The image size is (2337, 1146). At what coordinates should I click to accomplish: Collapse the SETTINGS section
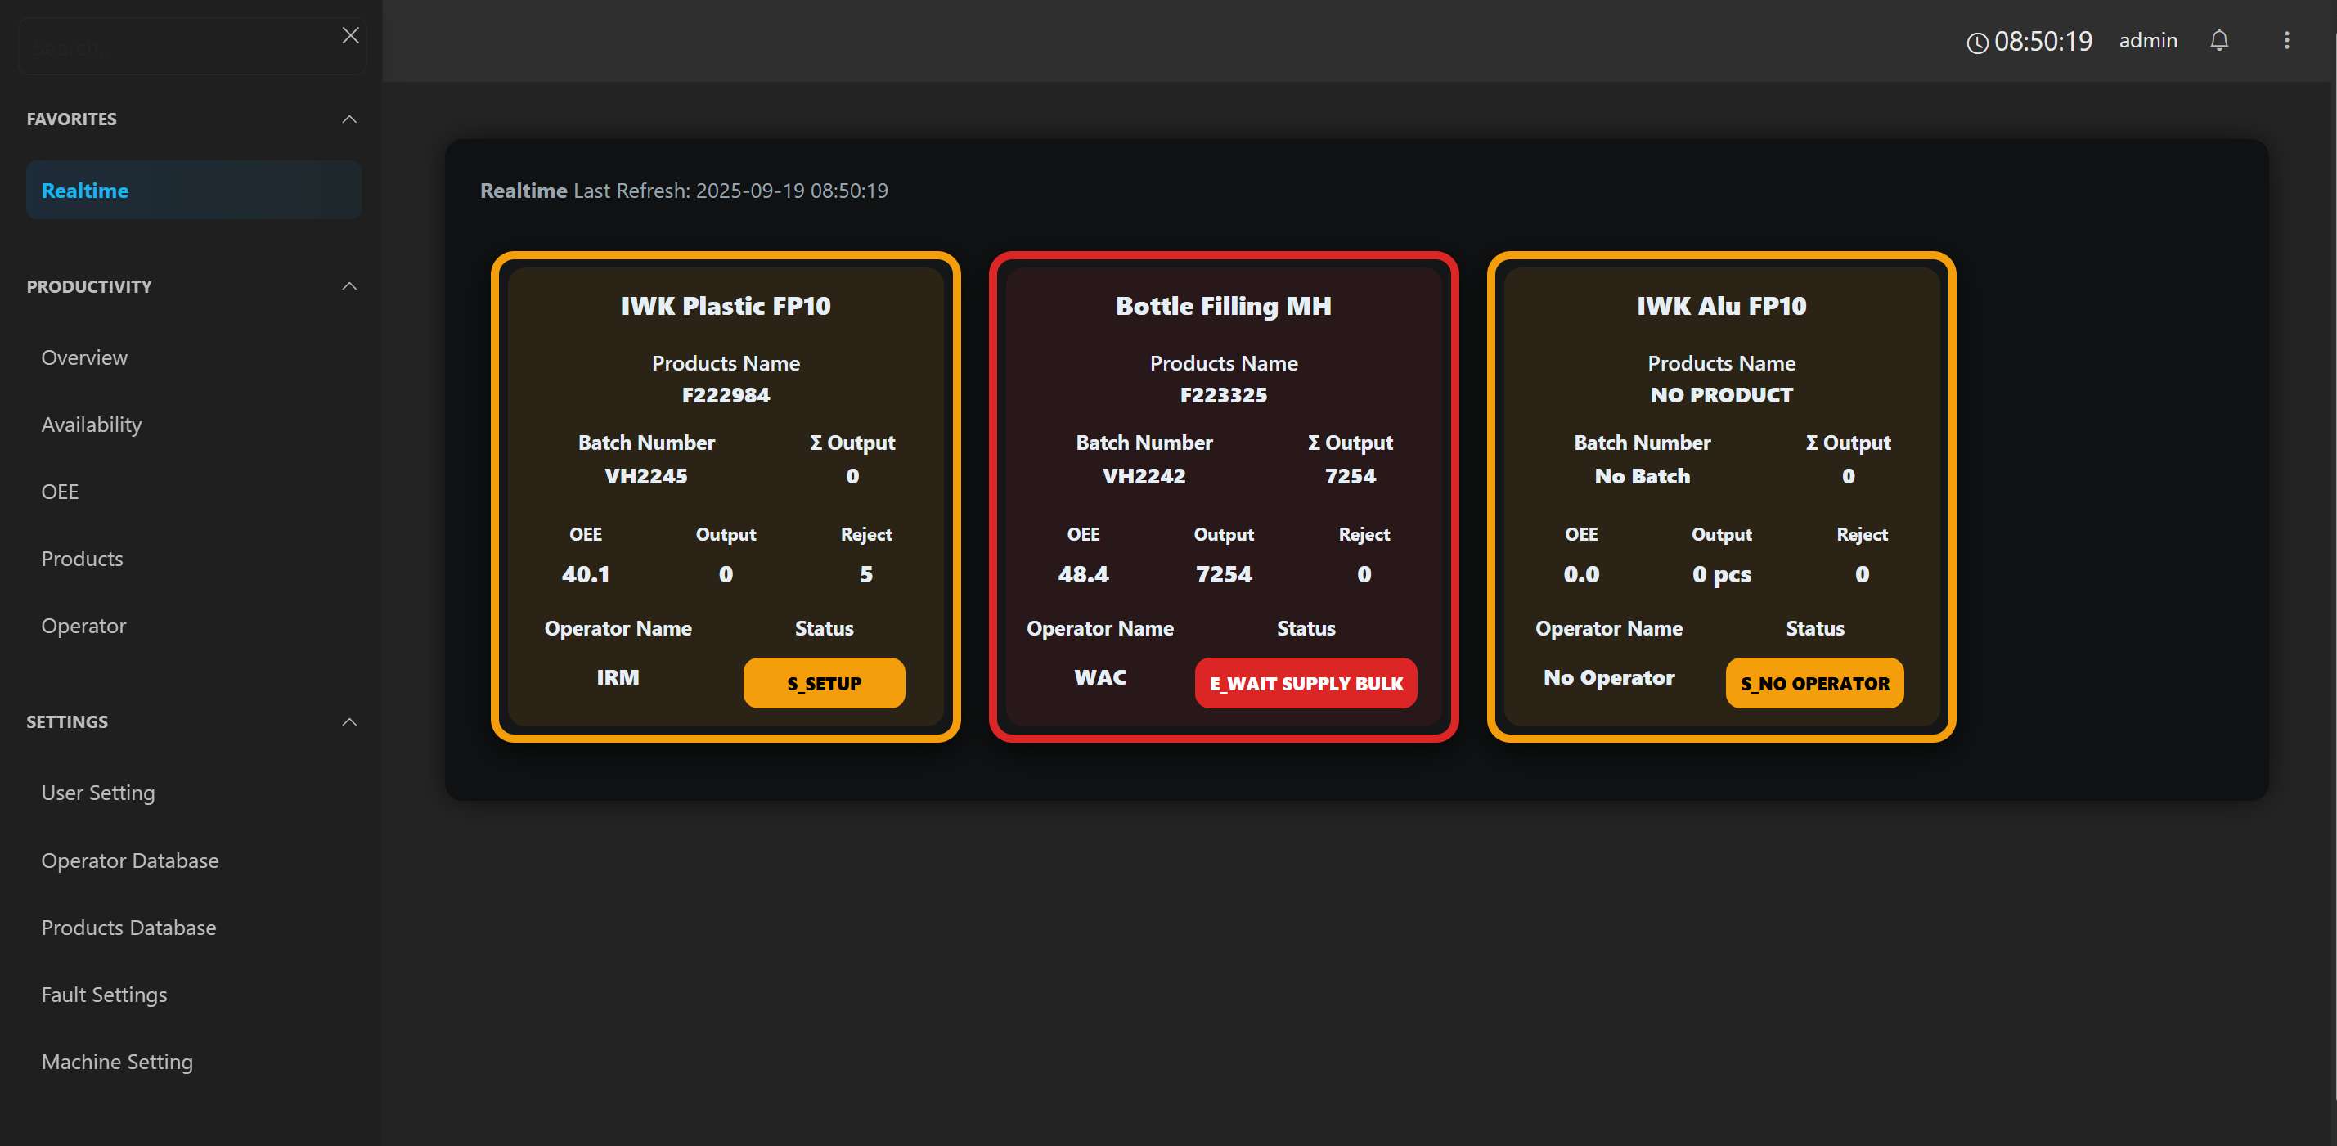(350, 721)
